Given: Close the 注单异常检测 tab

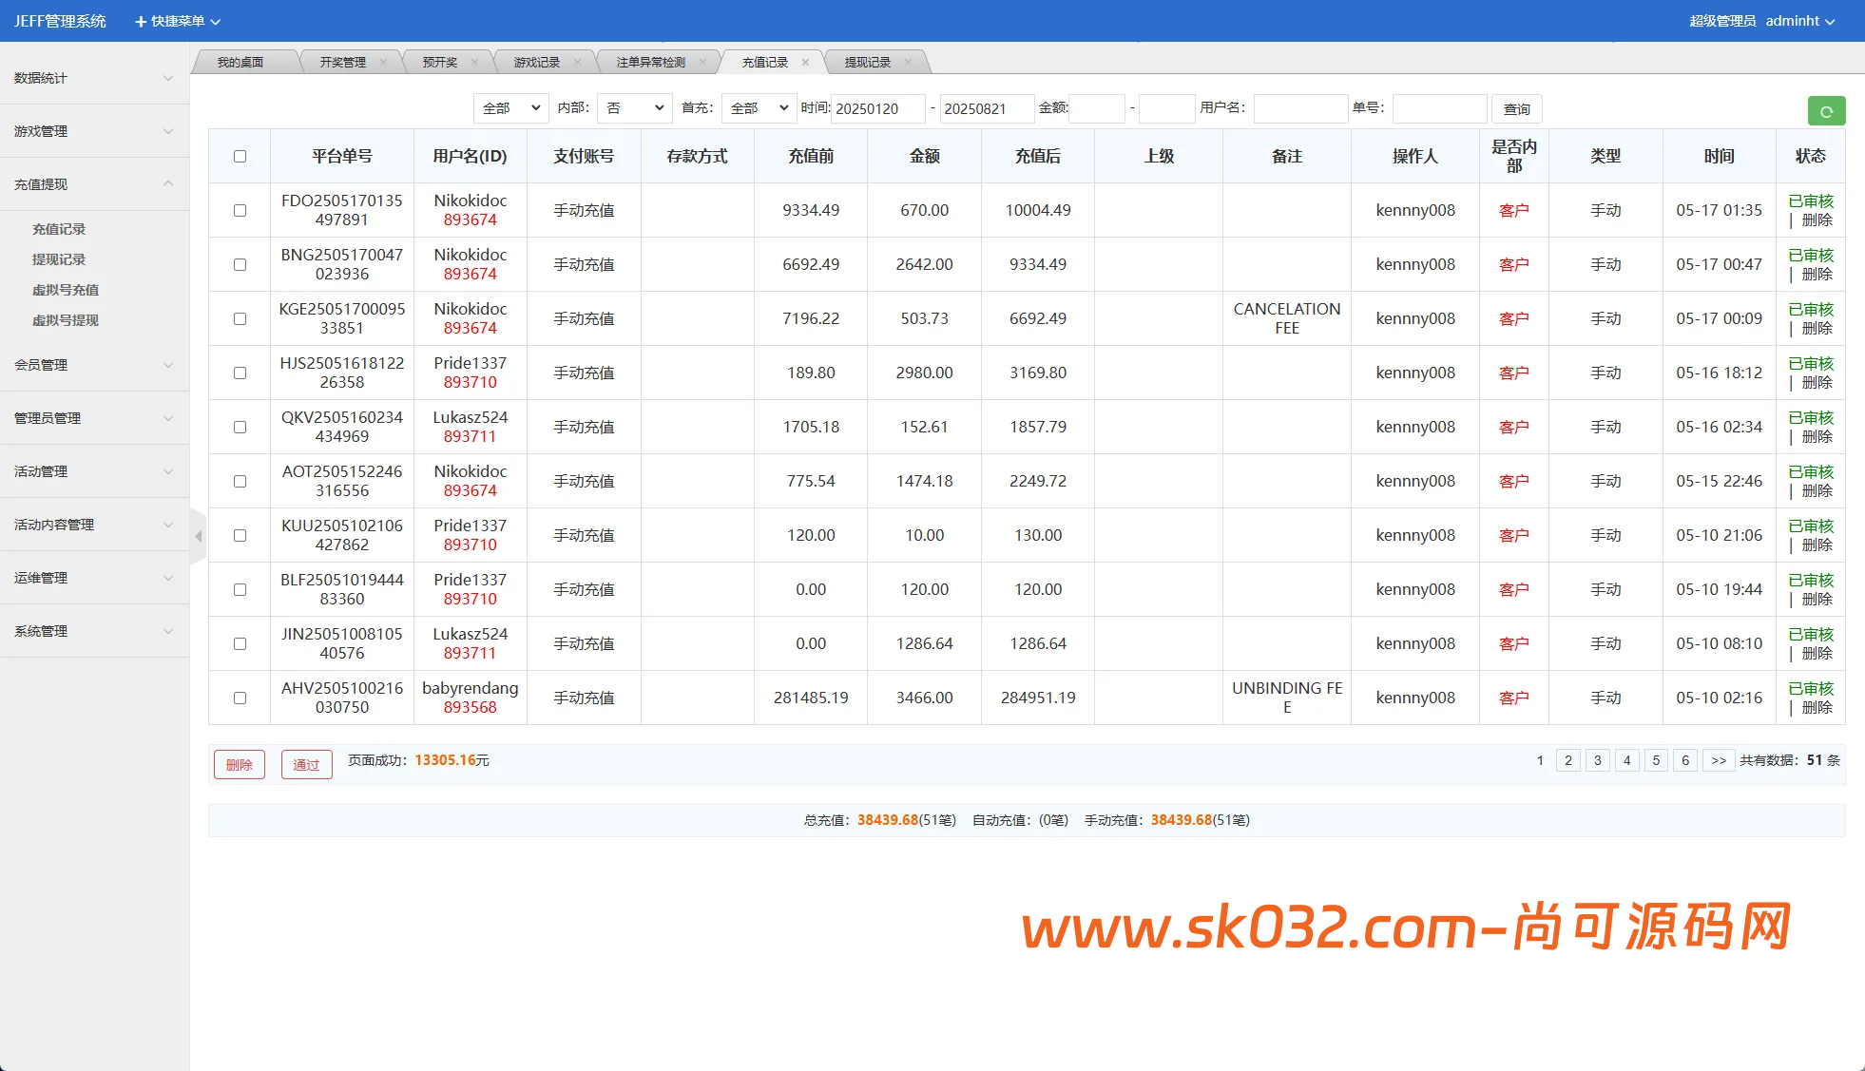Looking at the screenshot, I should (702, 63).
